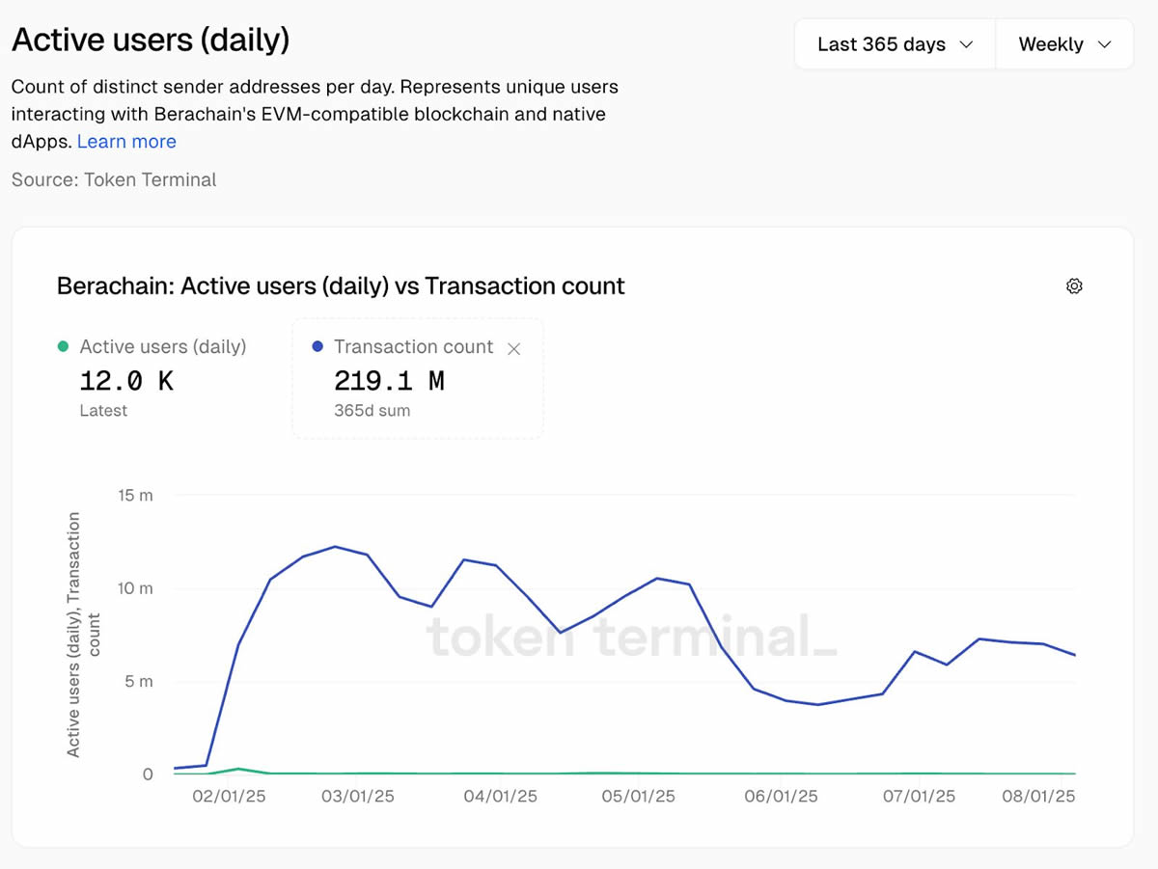Click the blue line's highest peak
The width and height of the screenshot is (1158, 869).
tap(334, 547)
